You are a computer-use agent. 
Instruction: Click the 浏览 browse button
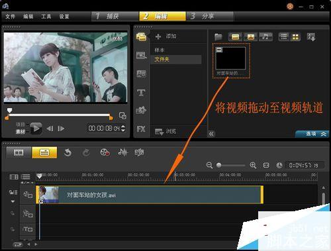click(x=165, y=132)
